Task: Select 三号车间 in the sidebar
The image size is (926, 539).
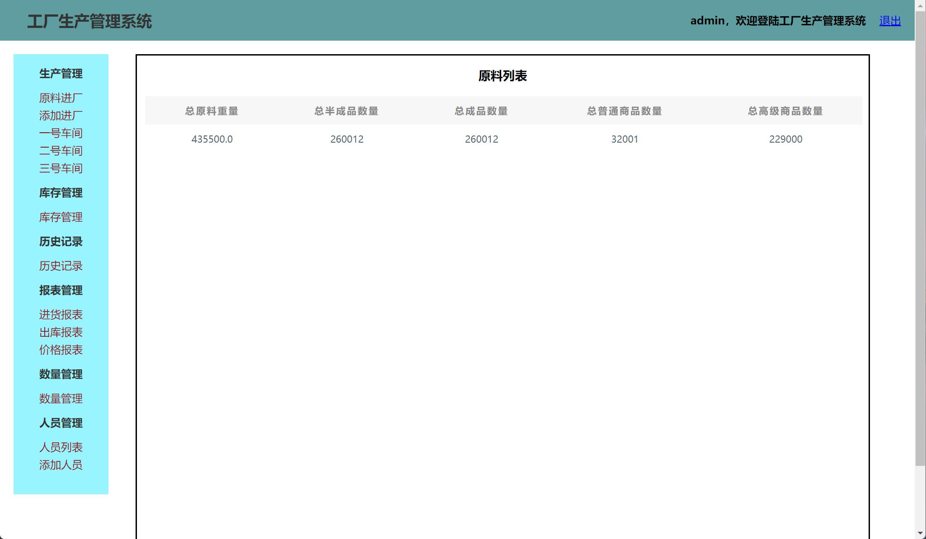Action: (x=61, y=168)
